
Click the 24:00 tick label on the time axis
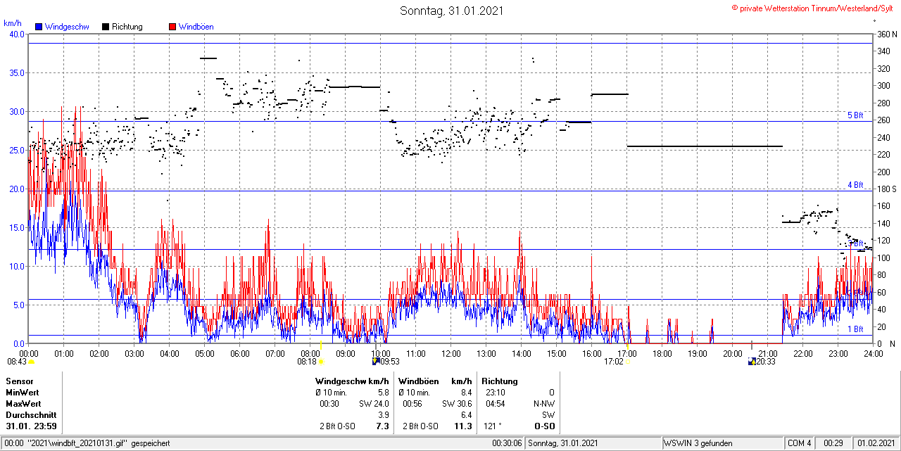(873, 353)
